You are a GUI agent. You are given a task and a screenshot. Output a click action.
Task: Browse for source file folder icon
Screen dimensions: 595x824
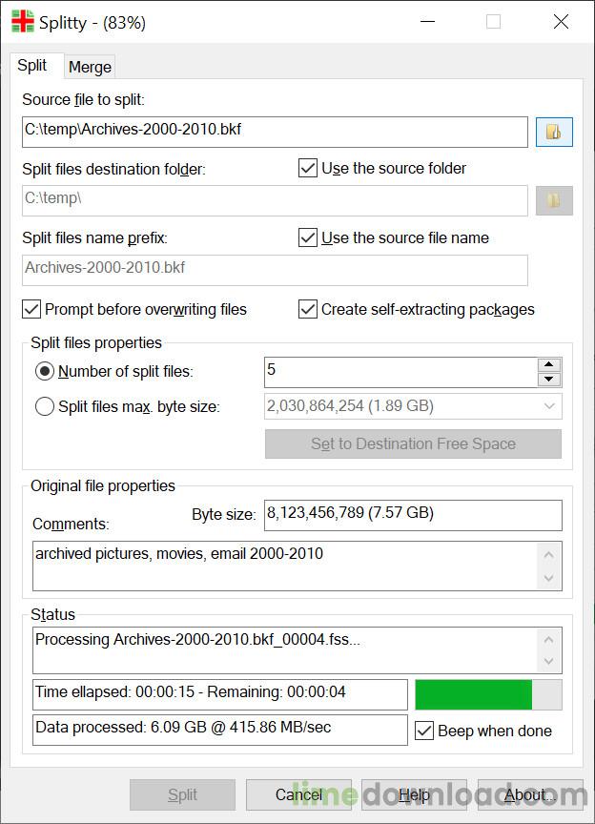[554, 132]
